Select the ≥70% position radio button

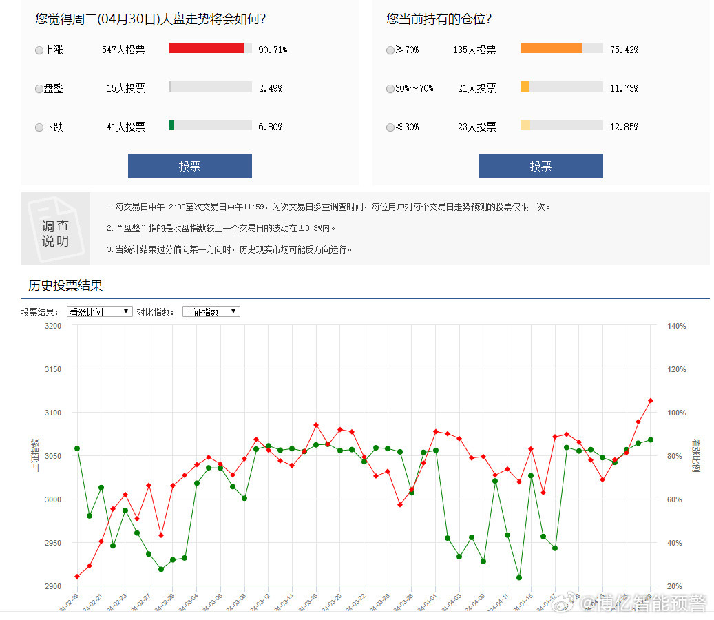(390, 50)
